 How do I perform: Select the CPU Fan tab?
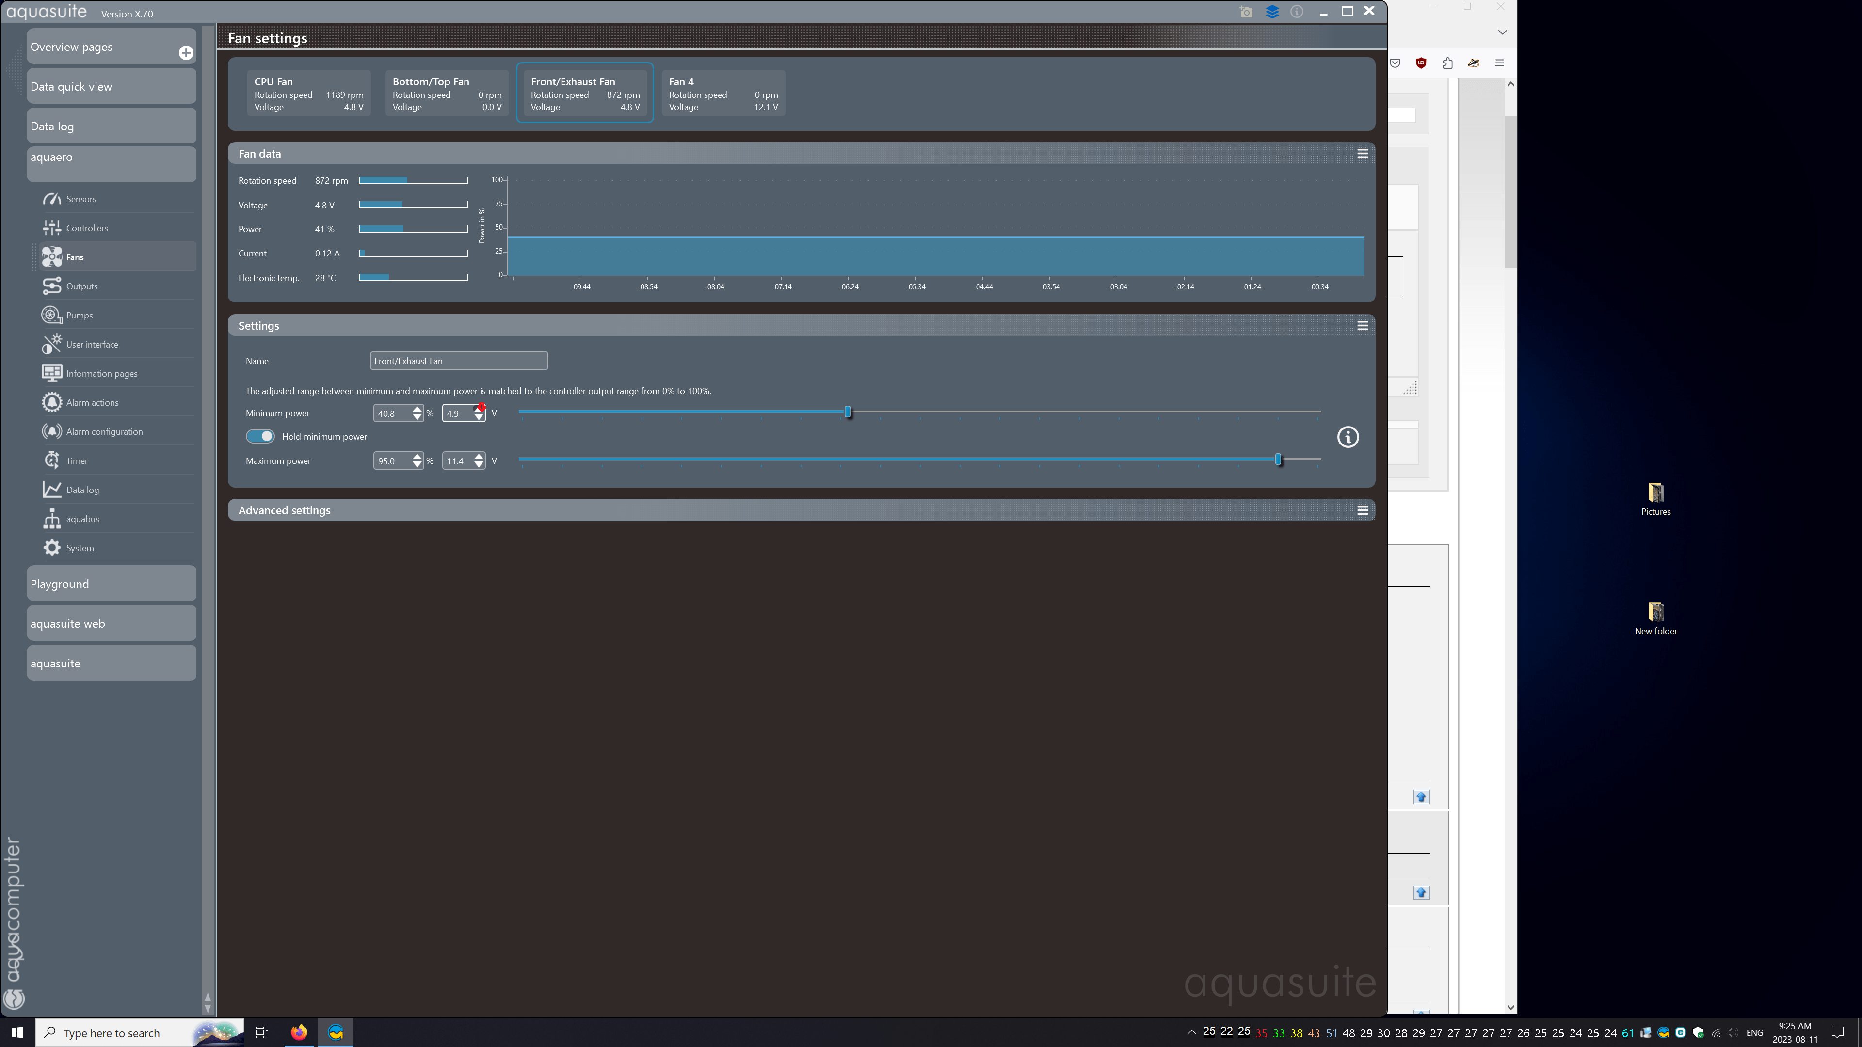309,93
